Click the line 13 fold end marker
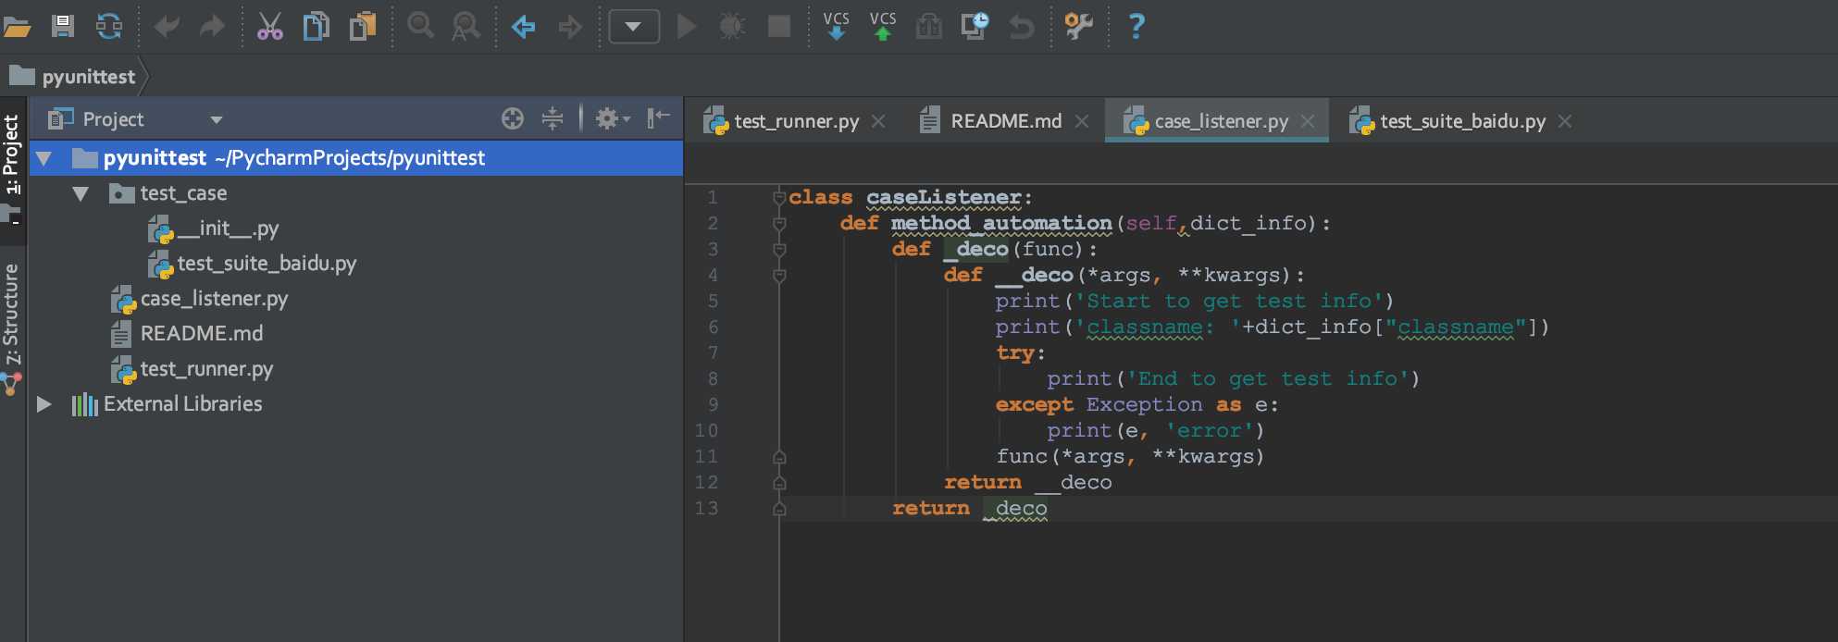 tap(779, 508)
